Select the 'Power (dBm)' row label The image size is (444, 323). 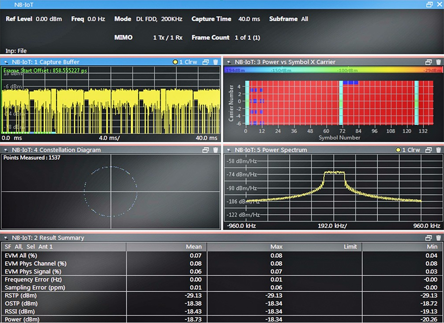[x=22, y=319]
